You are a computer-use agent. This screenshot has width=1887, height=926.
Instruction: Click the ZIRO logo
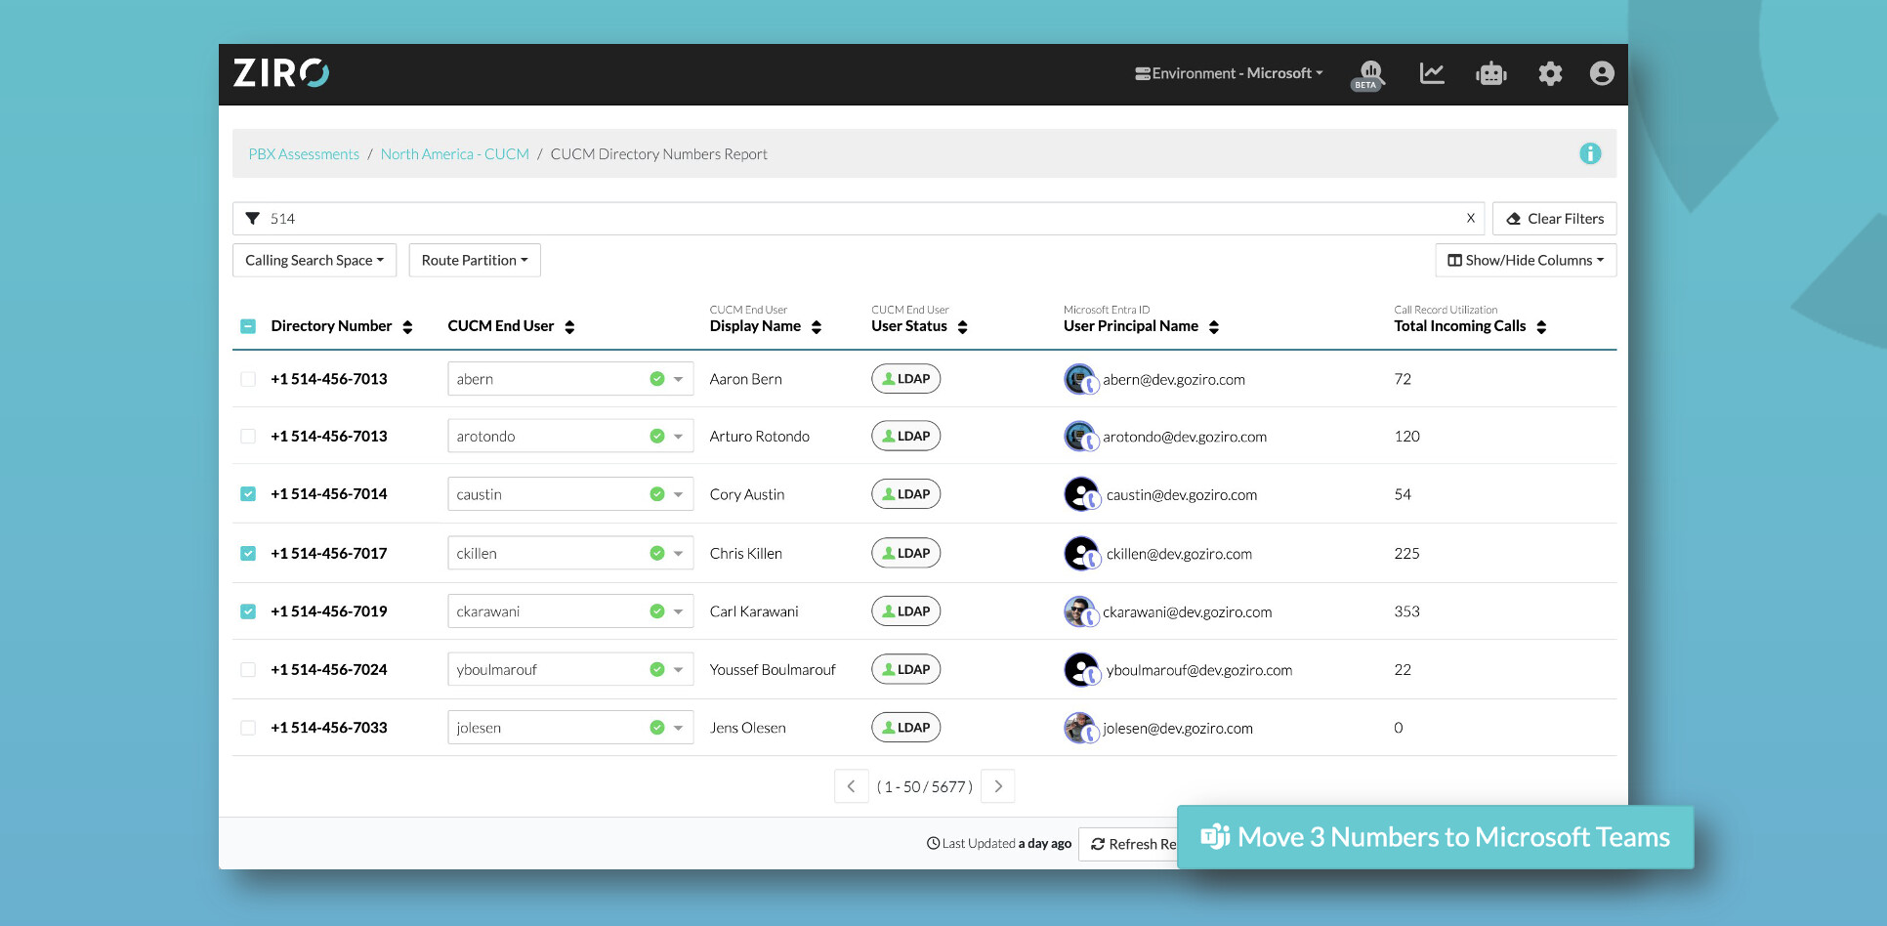pos(281,73)
